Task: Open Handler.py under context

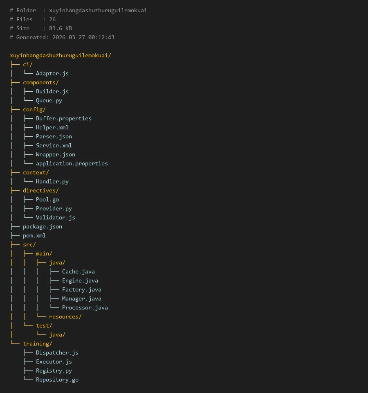Action: 52,181
